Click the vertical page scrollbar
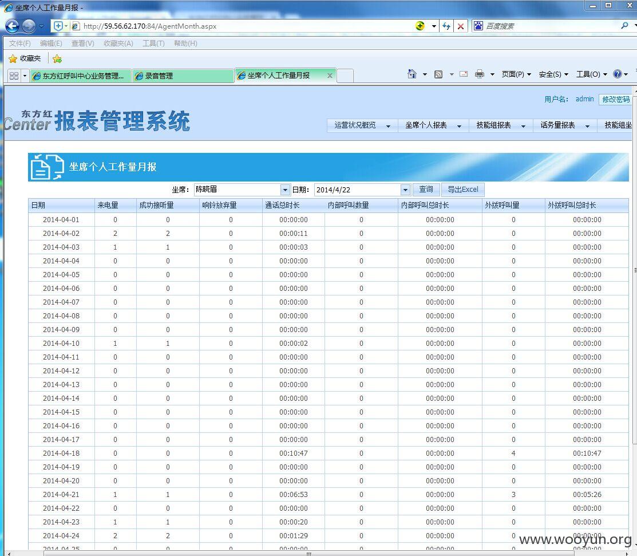The image size is (637, 556). pyautogui.click(x=635, y=270)
